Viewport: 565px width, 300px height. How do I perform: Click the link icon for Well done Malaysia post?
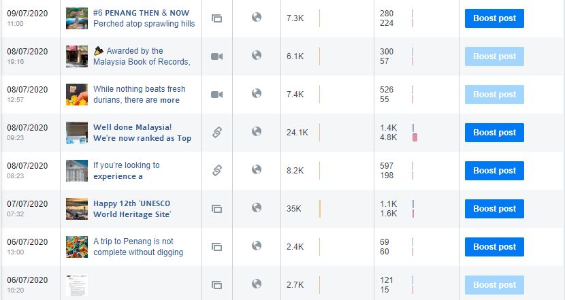[216, 132]
